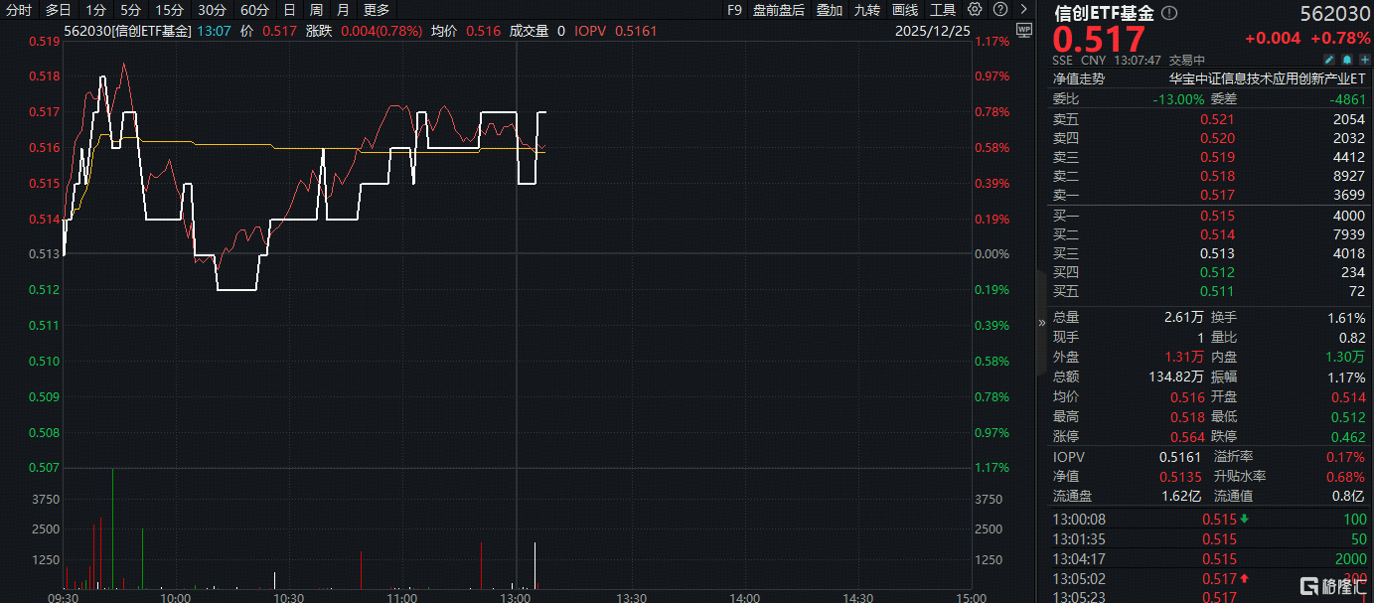
Task: Toggle the 叠加 overlay option
Action: pos(829,10)
